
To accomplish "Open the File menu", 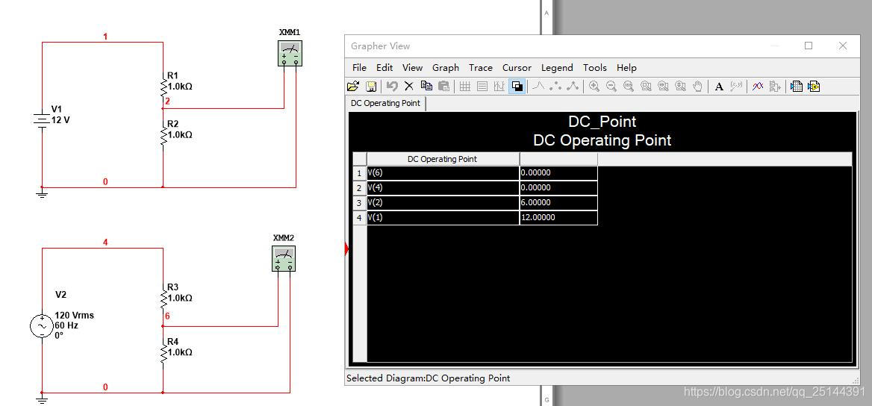I will (x=359, y=67).
